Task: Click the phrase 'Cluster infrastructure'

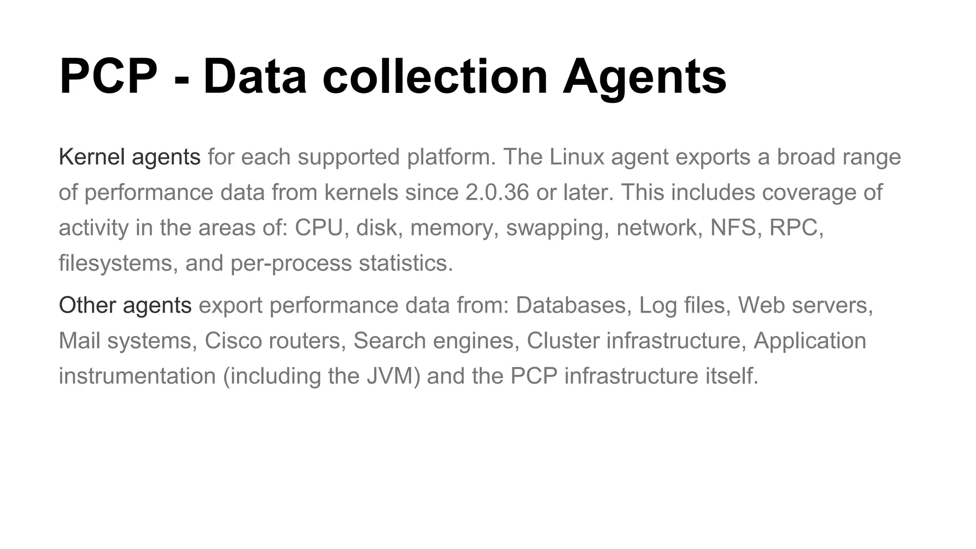Action: [x=633, y=341]
